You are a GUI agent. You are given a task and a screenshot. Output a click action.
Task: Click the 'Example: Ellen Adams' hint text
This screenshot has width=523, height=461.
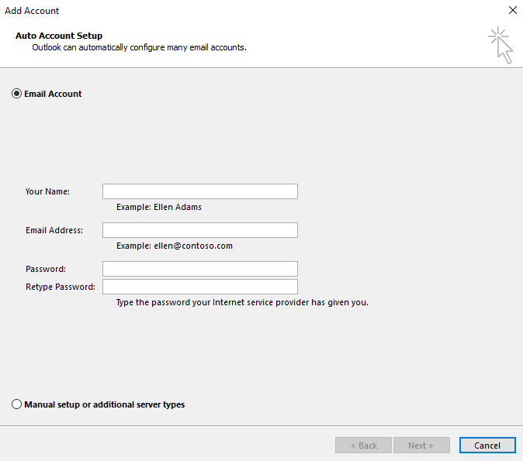159,207
